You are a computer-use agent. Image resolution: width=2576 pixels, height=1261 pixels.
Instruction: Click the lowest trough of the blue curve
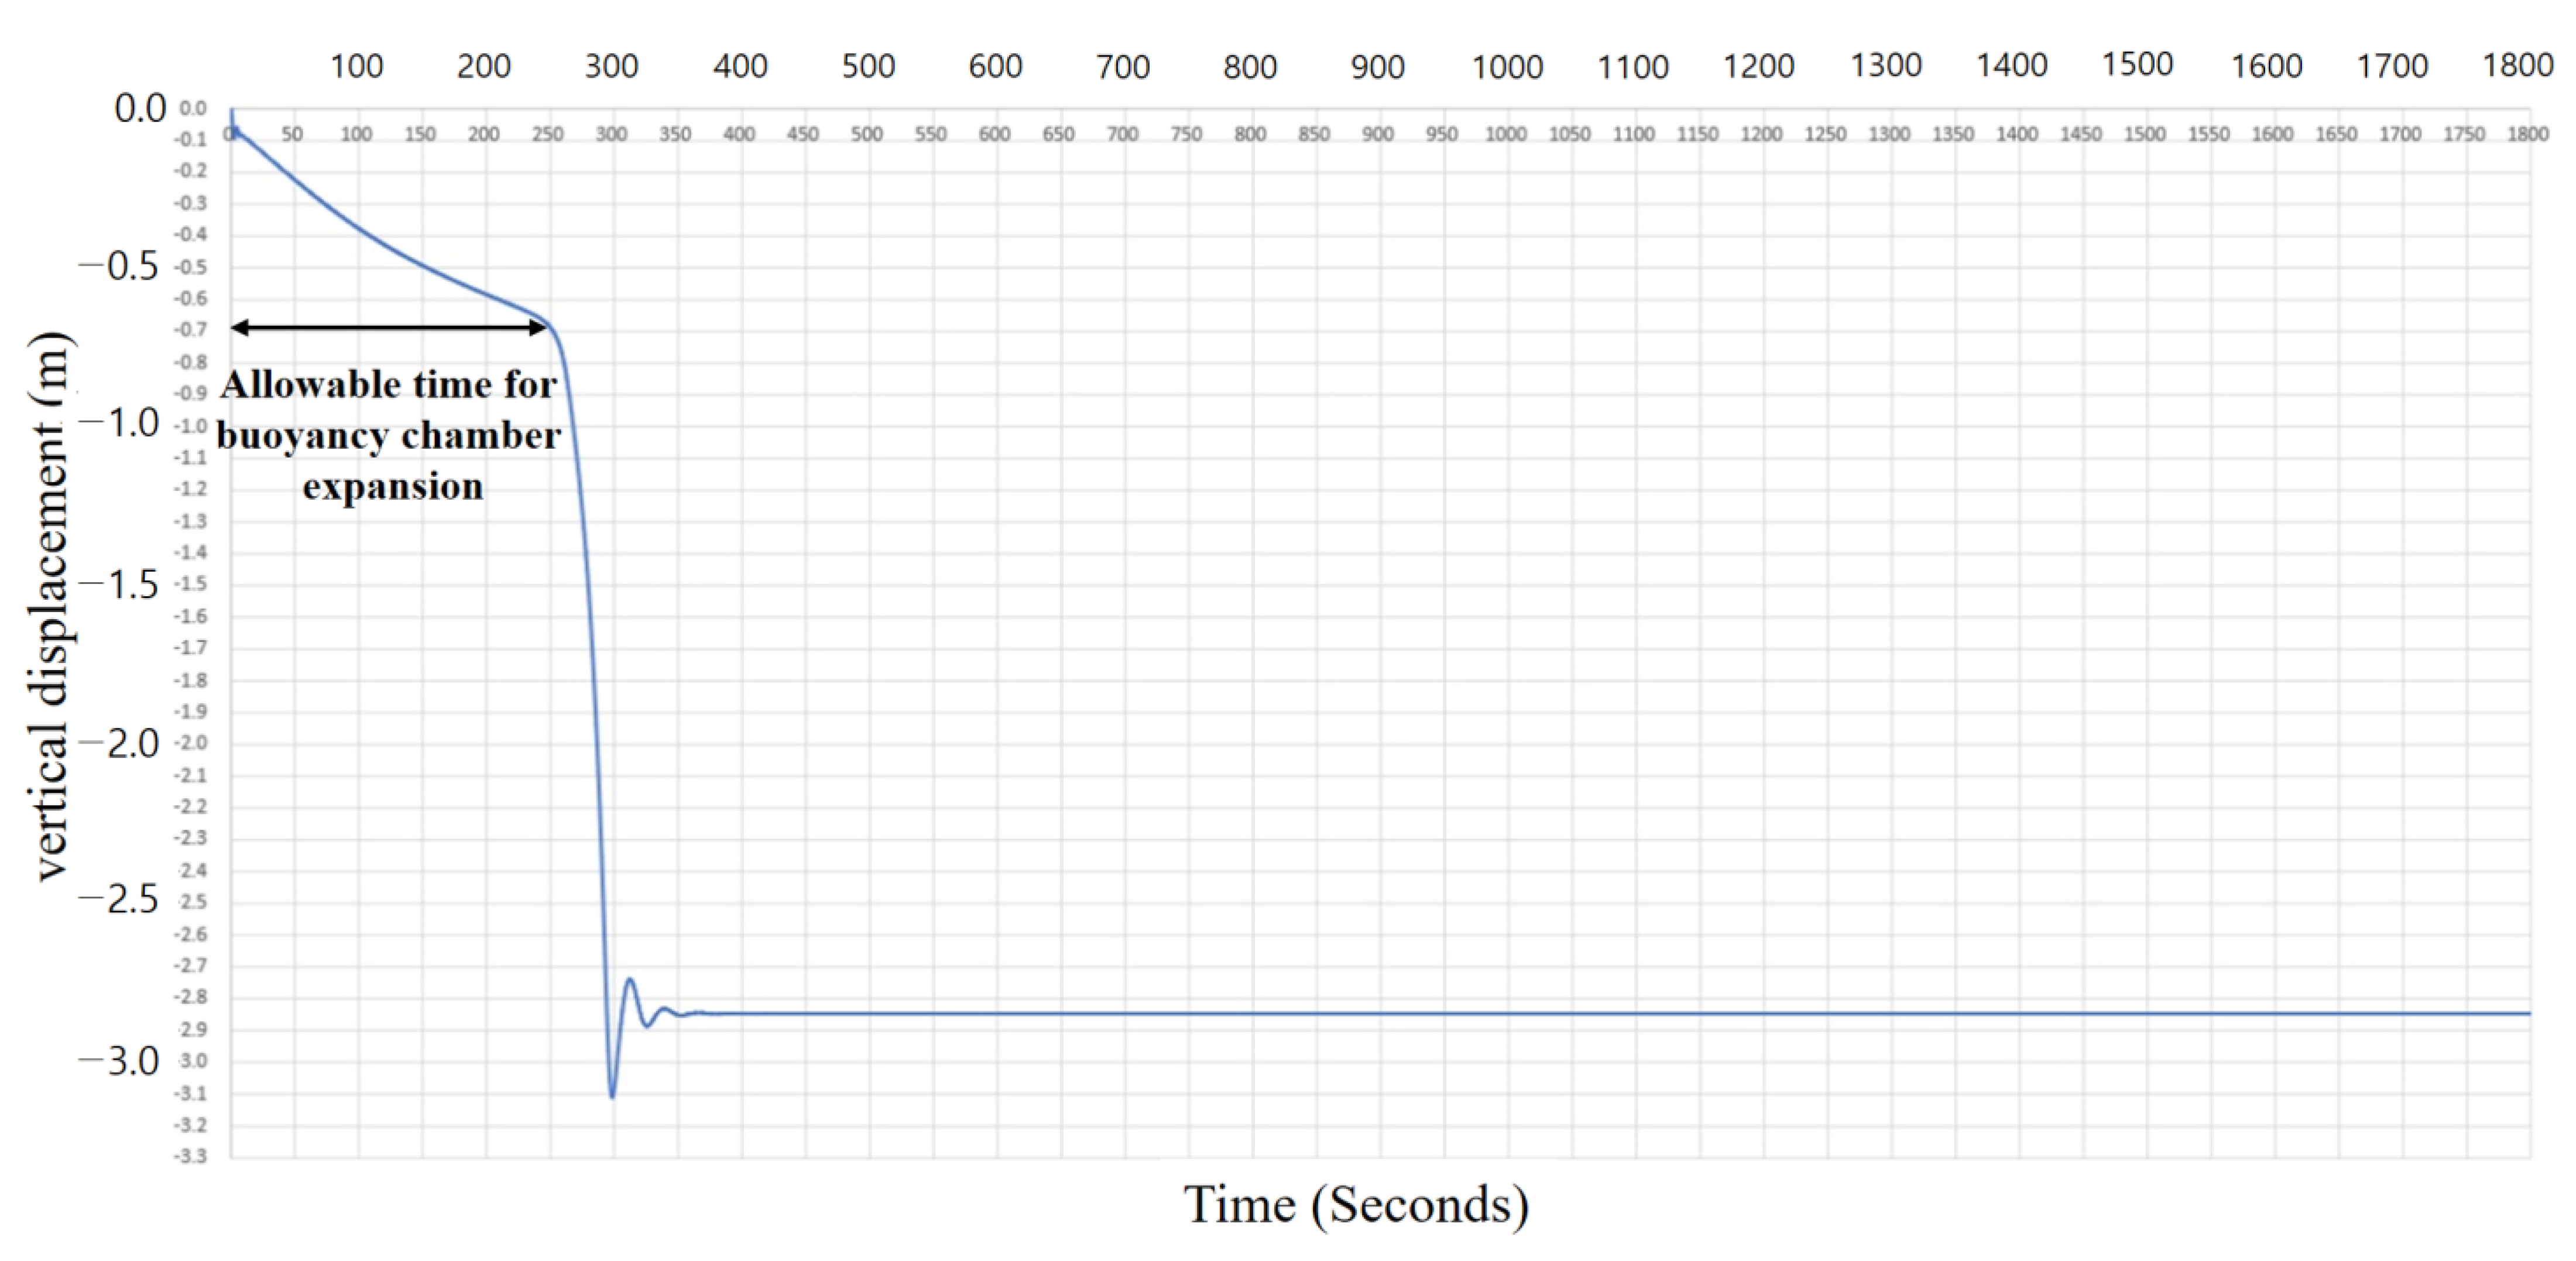pos(612,1096)
